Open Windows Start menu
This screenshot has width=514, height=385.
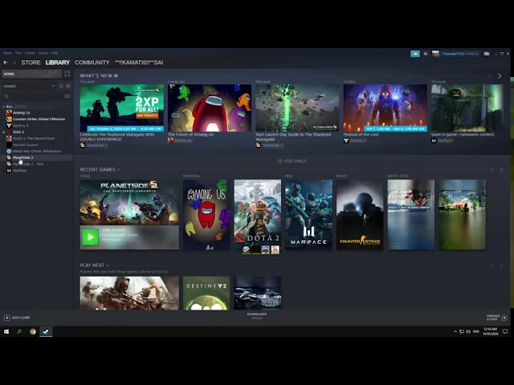click(6, 331)
